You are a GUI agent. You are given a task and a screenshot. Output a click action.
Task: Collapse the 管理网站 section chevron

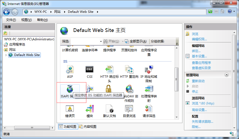227,75
